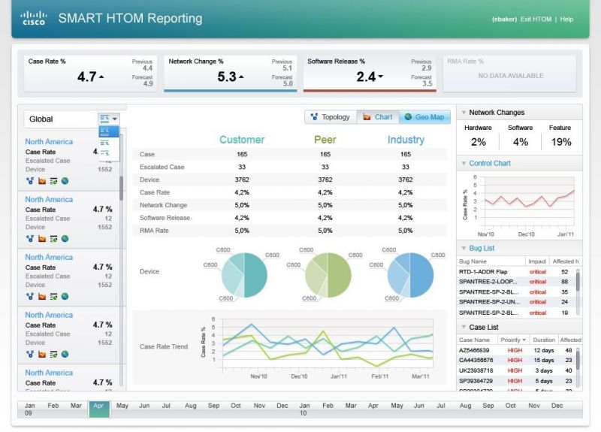Switch to the Topology tab
Viewport: 601px width, 432px height.
(331, 117)
